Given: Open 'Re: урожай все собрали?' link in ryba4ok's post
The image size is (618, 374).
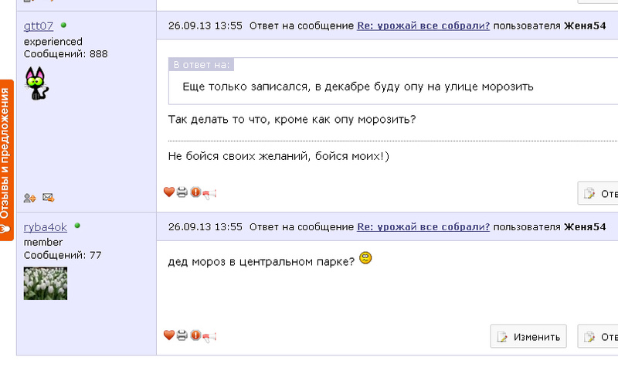Looking at the screenshot, I should tap(423, 227).
